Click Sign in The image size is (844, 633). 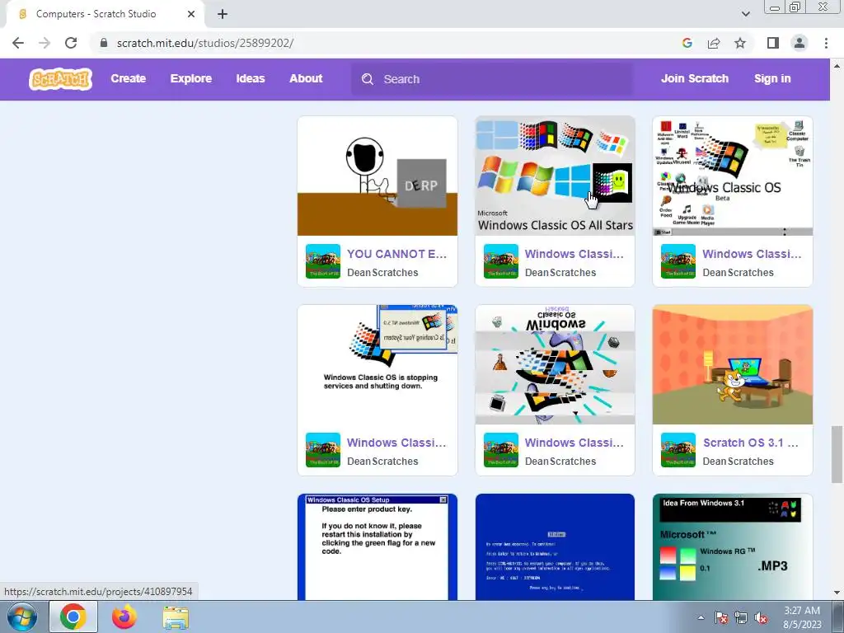pyautogui.click(x=772, y=78)
